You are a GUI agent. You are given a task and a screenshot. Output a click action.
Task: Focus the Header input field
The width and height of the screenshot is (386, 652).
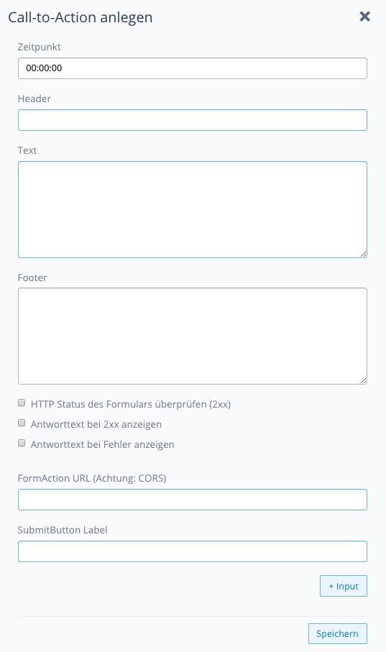pos(193,120)
